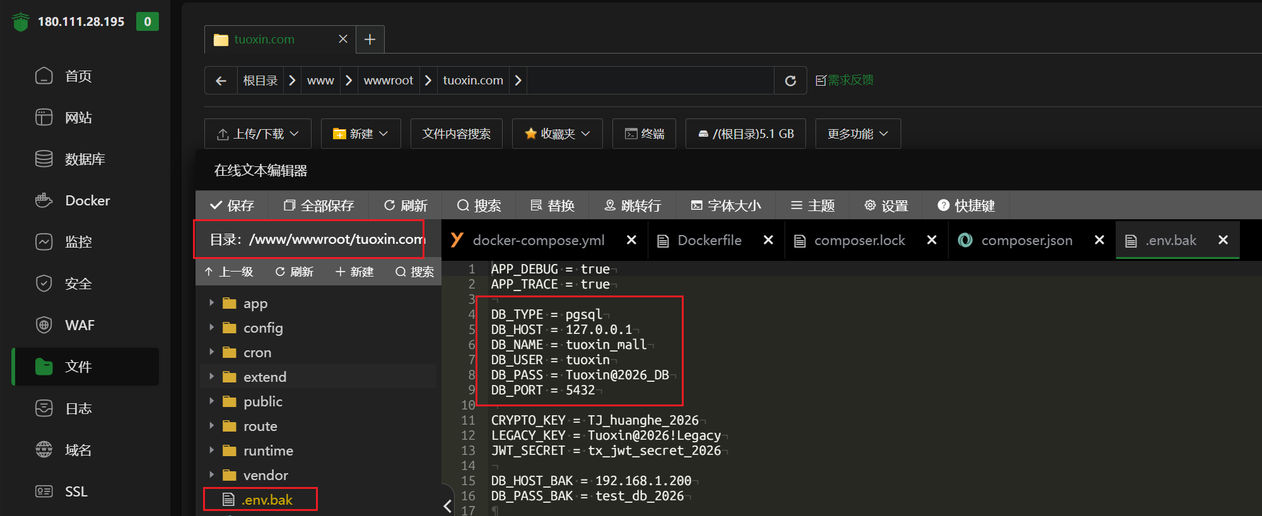The height and width of the screenshot is (516, 1262).
Task: Open the 终端 terminal
Action: (x=645, y=134)
